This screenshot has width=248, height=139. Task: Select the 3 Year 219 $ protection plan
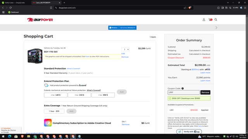click(79, 95)
